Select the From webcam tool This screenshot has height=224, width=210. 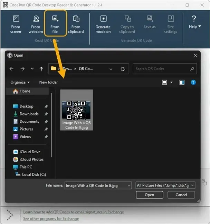click(x=36, y=24)
